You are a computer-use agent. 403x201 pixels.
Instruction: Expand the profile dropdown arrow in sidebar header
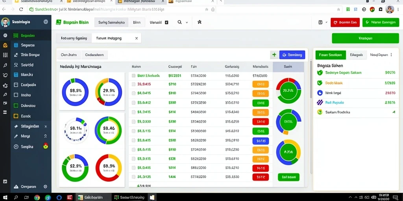tap(46, 22)
